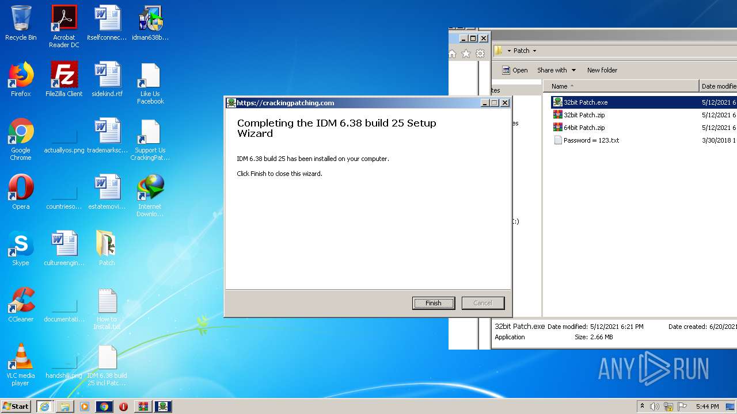Screen dimensions: 737x414
Task: Launch Google Chrome from the desktop
Action: click(21, 139)
